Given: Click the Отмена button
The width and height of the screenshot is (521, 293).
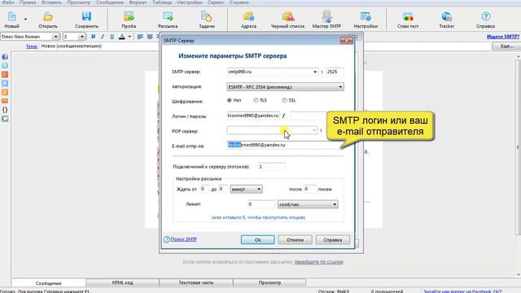Looking at the screenshot, I should 295,240.
